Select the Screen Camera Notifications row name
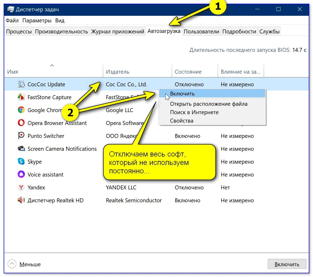 [62, 149]
